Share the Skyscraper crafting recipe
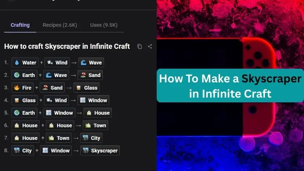 [x=150, y=47]
